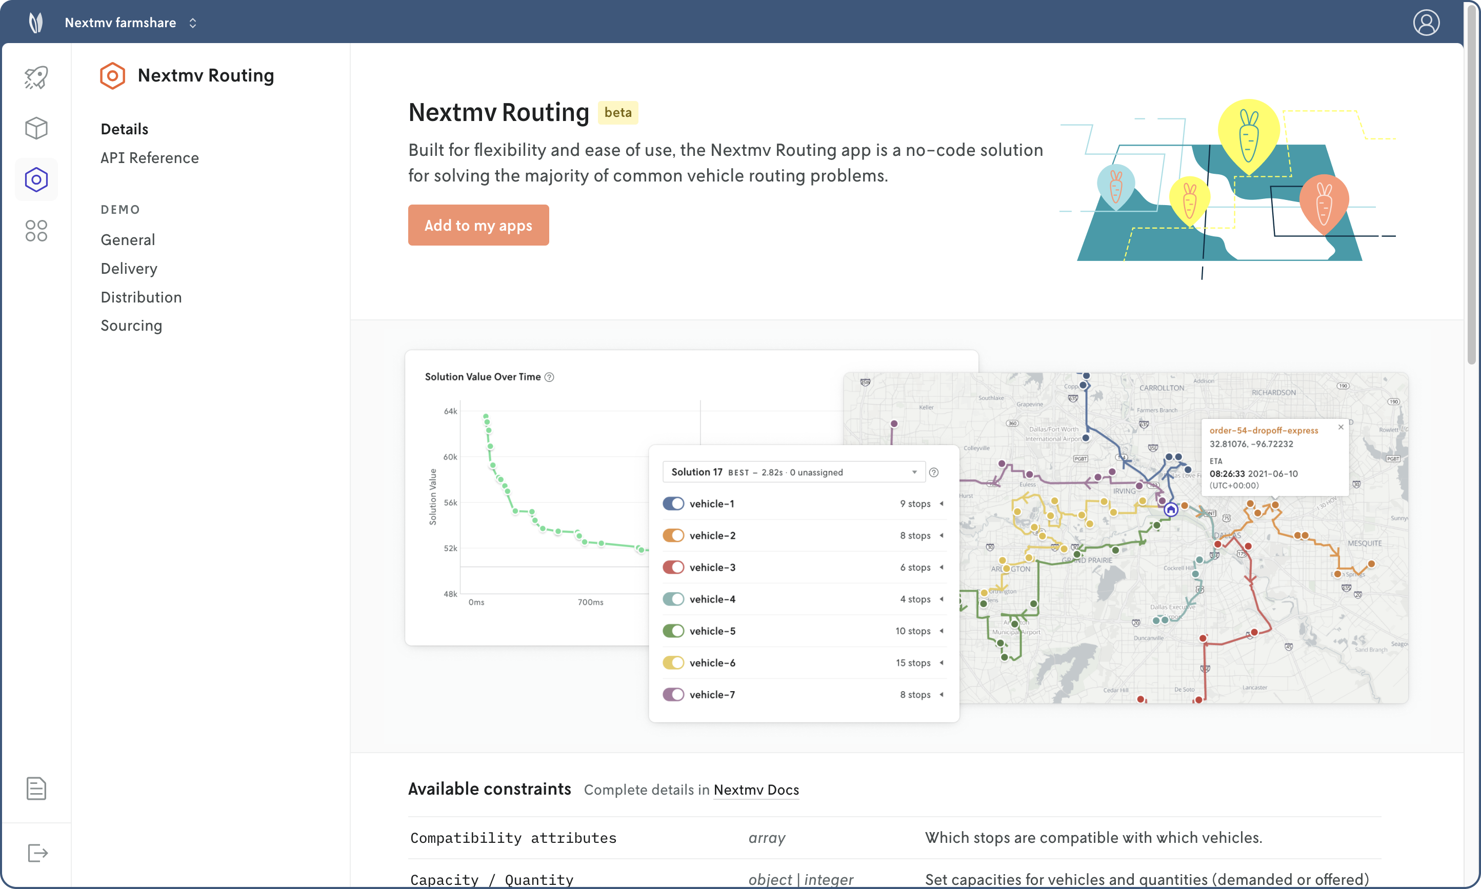Viewport: 1481px width, 889px height.
Task: Open the document sidebar icon
Action: [x=36, y=789]
